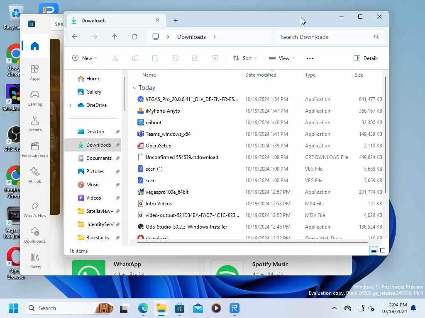Select Satellaview+ folder in navigation pane
The image size is (425, 318).
pyautogui.click(x=93, y=211)
